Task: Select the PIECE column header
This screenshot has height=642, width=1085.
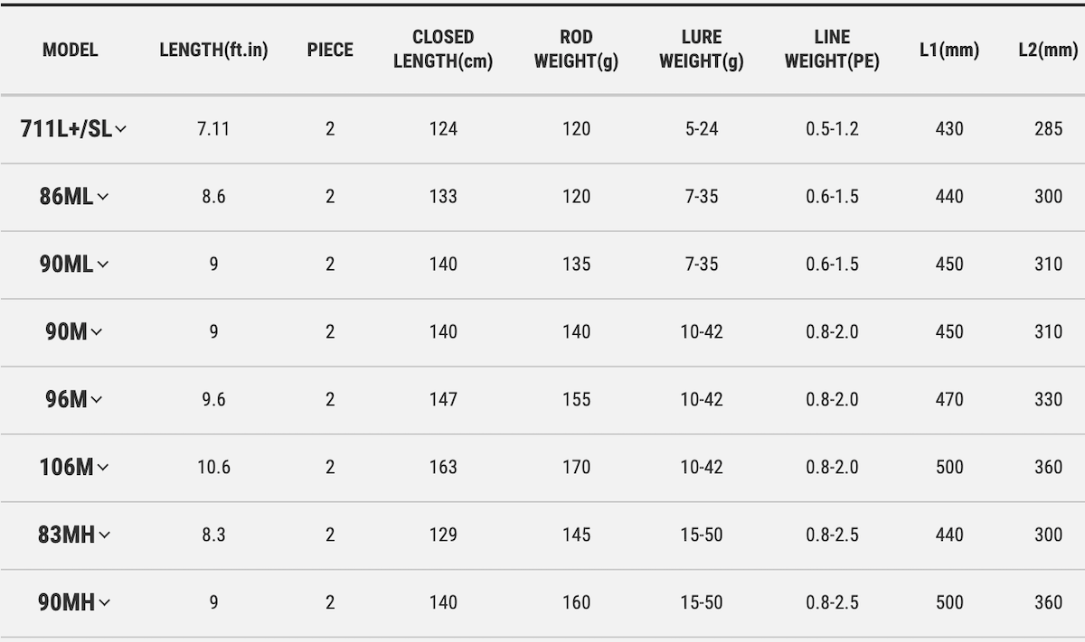Action: [x=330, y=50]
